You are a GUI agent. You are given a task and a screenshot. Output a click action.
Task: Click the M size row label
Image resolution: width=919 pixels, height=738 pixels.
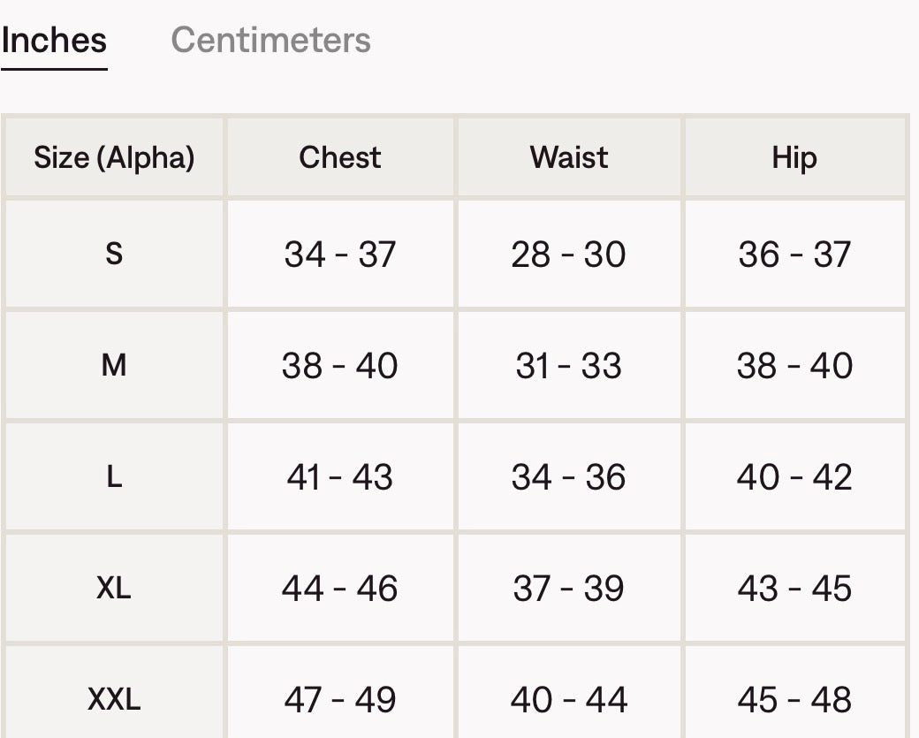click(x=114, y=365)
